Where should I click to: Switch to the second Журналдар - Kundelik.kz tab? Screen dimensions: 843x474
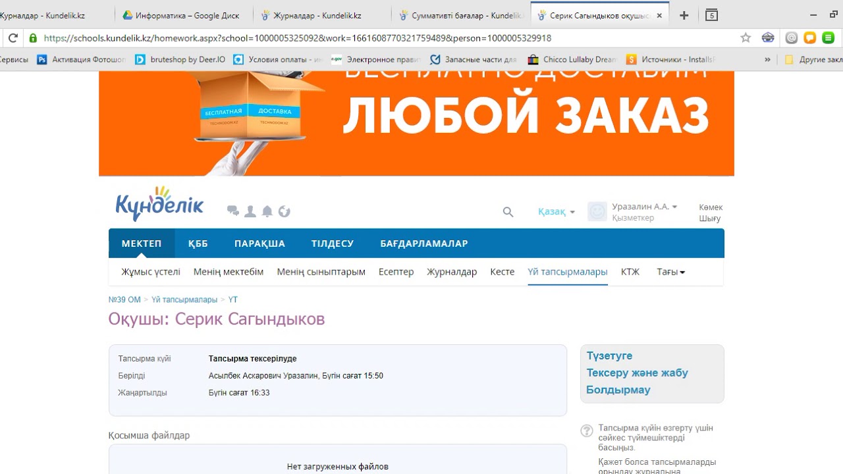[x=321, y=15]
